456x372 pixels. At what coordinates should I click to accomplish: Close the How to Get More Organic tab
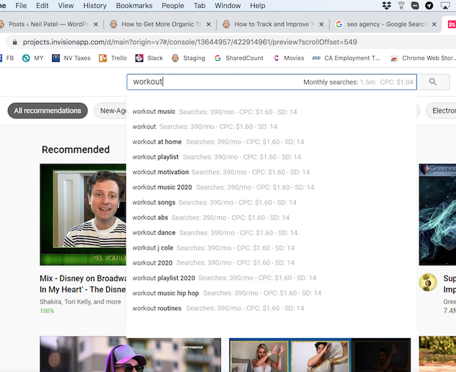coord(208,25)
